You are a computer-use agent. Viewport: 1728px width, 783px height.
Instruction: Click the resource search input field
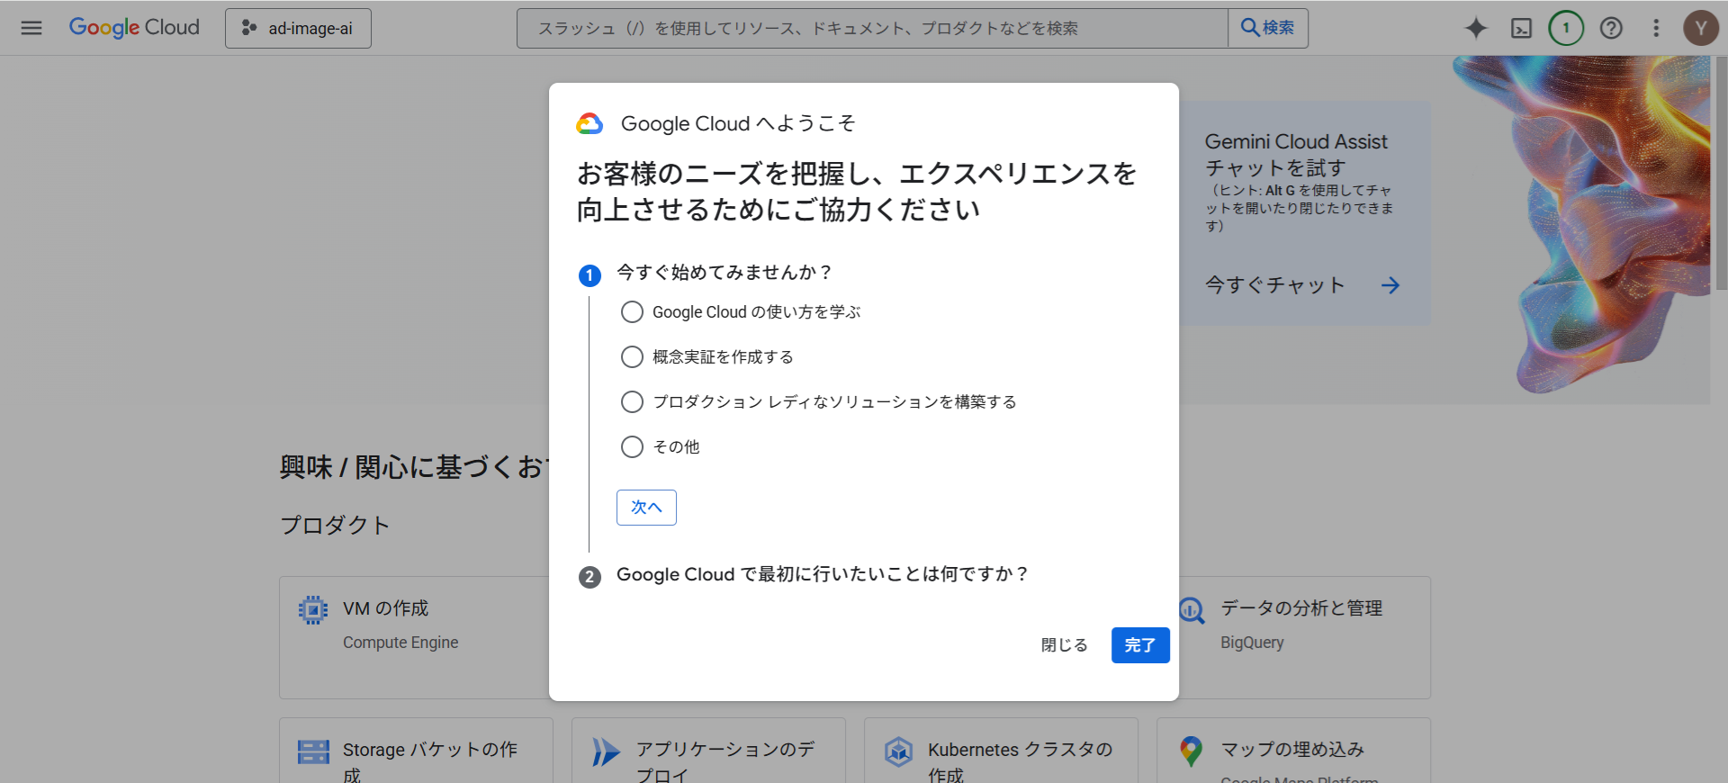[x=871, y=28]
